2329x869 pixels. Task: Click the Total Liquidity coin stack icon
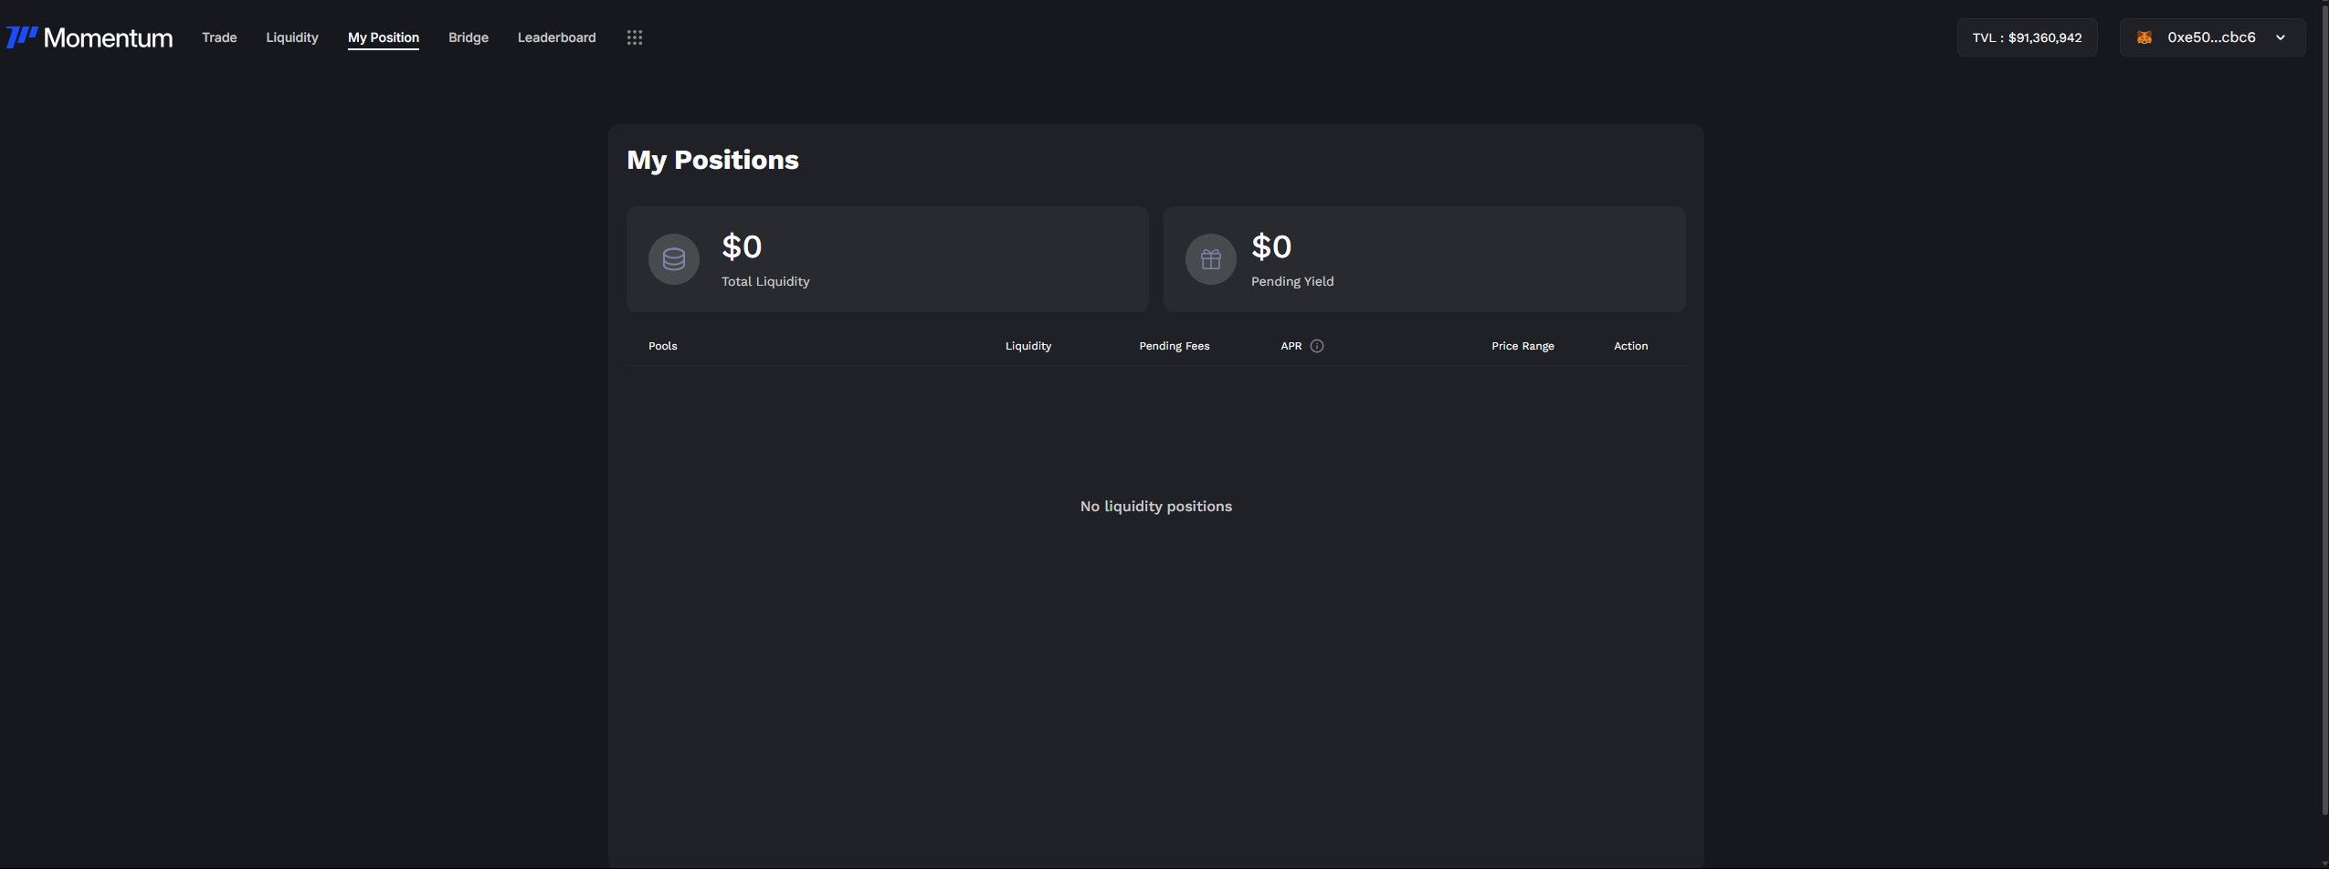[673, 259]
